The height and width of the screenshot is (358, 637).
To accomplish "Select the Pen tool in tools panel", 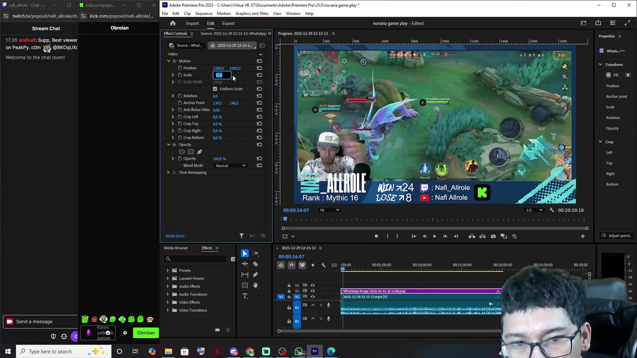I will pos(255,274).
